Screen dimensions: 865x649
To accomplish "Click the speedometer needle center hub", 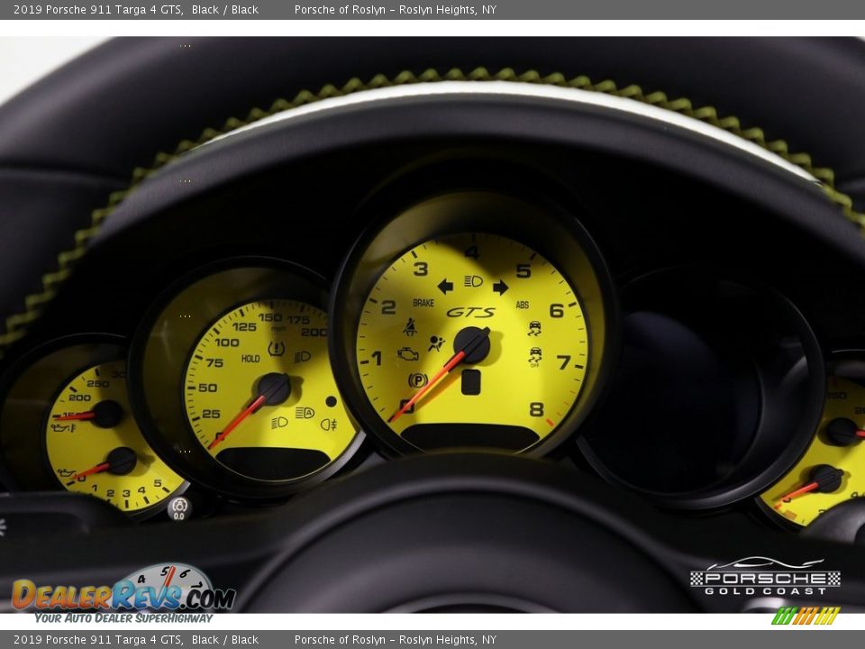I will [x=274, y=389].
